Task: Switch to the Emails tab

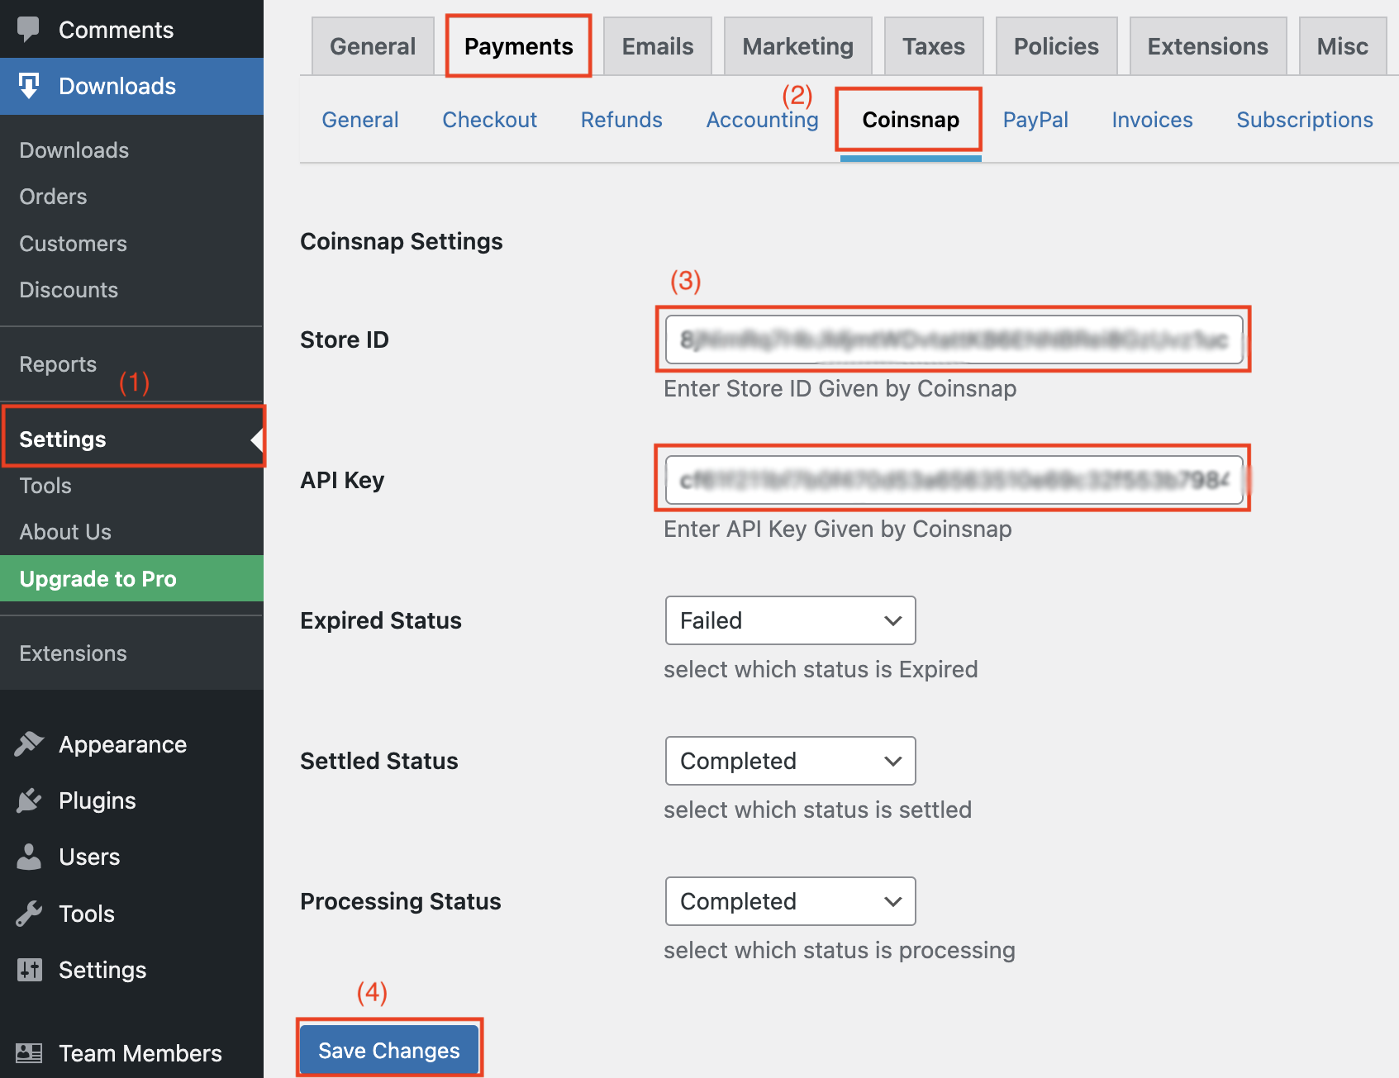Action: click(657, 46)
